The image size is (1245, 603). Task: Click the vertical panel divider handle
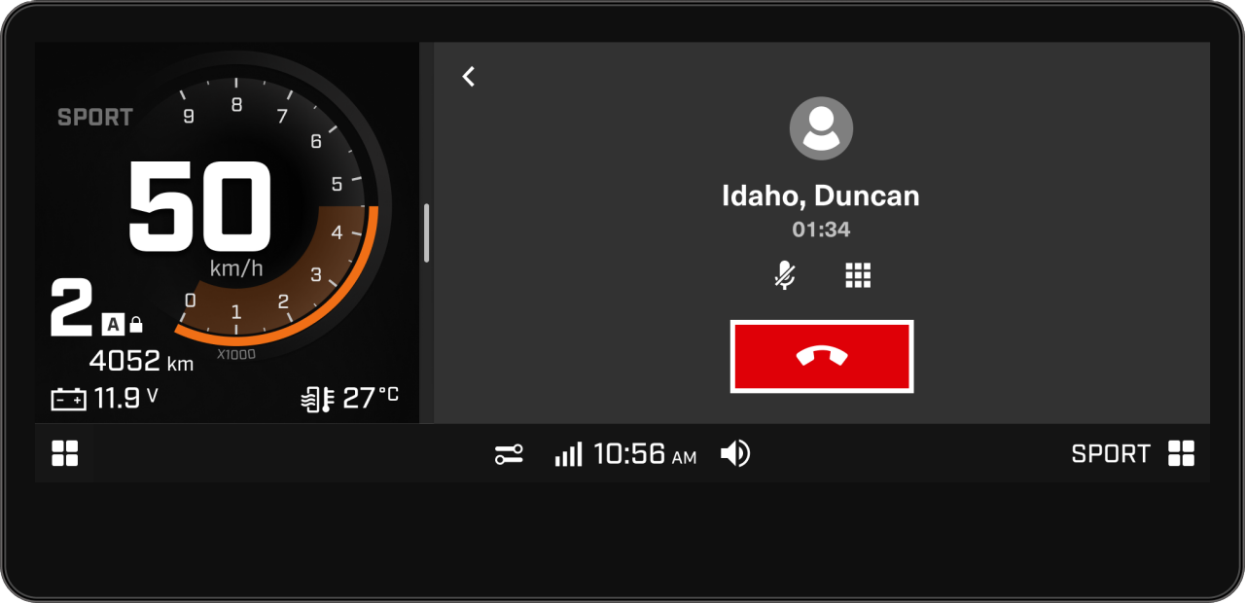(426, 232)
